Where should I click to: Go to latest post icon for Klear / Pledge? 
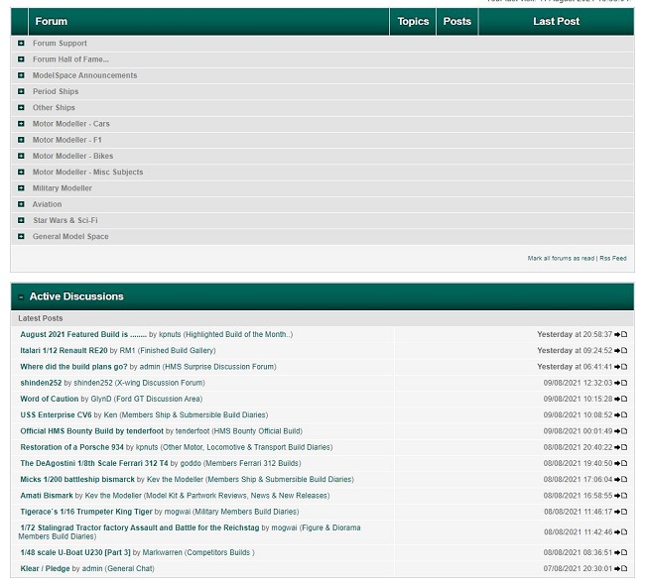pos(621,569)
